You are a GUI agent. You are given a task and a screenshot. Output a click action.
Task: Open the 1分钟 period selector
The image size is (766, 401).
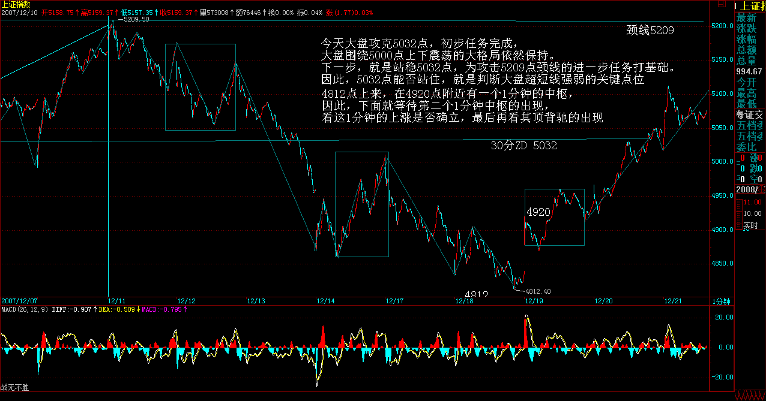click(x=720, y=301)
